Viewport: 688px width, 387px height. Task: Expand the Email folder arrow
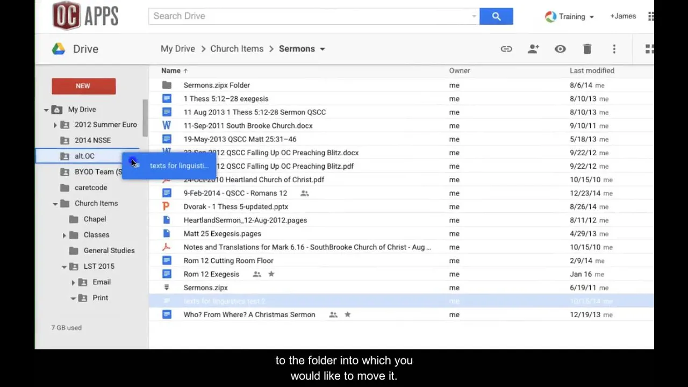coord(73,282)
